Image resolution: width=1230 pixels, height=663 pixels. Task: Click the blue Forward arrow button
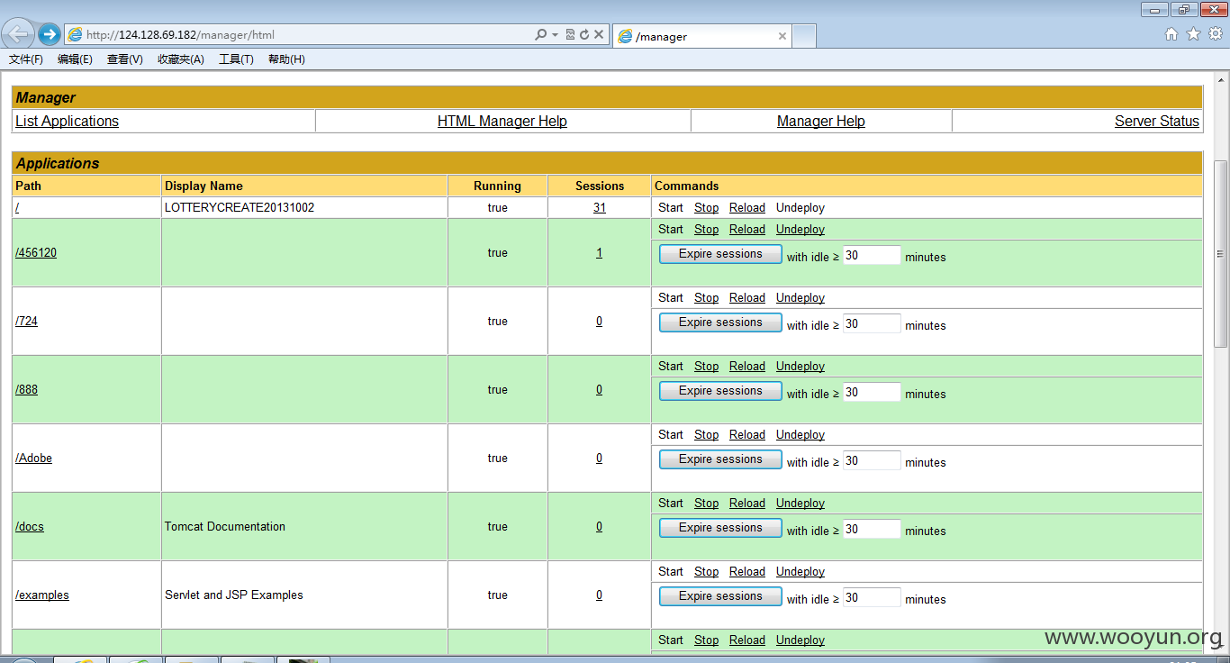50,35
